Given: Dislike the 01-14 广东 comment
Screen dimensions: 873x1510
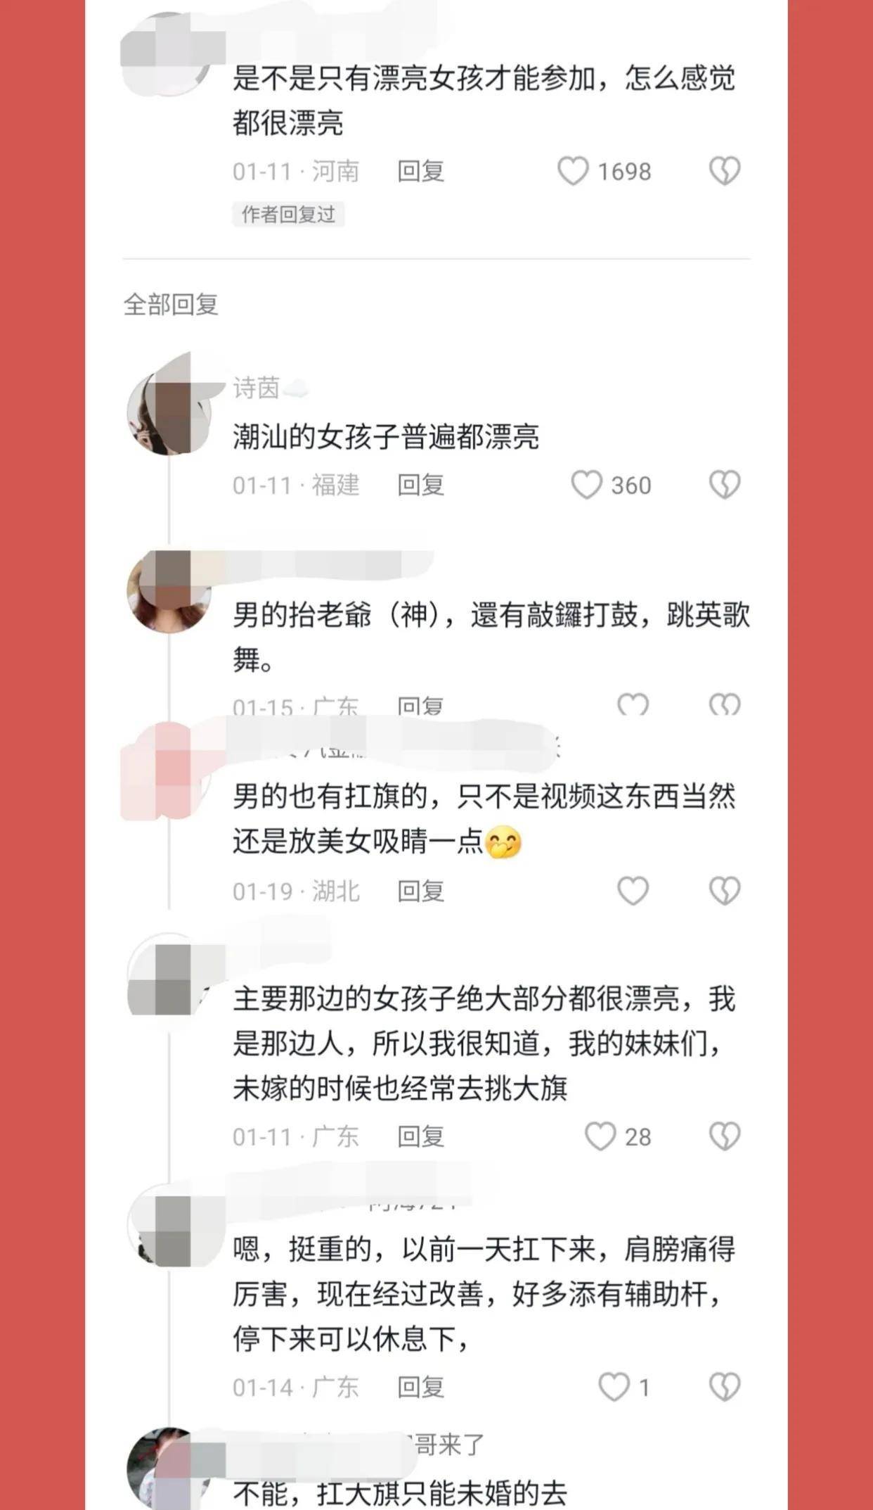Looking at the screenshot, I should 725,1387.
